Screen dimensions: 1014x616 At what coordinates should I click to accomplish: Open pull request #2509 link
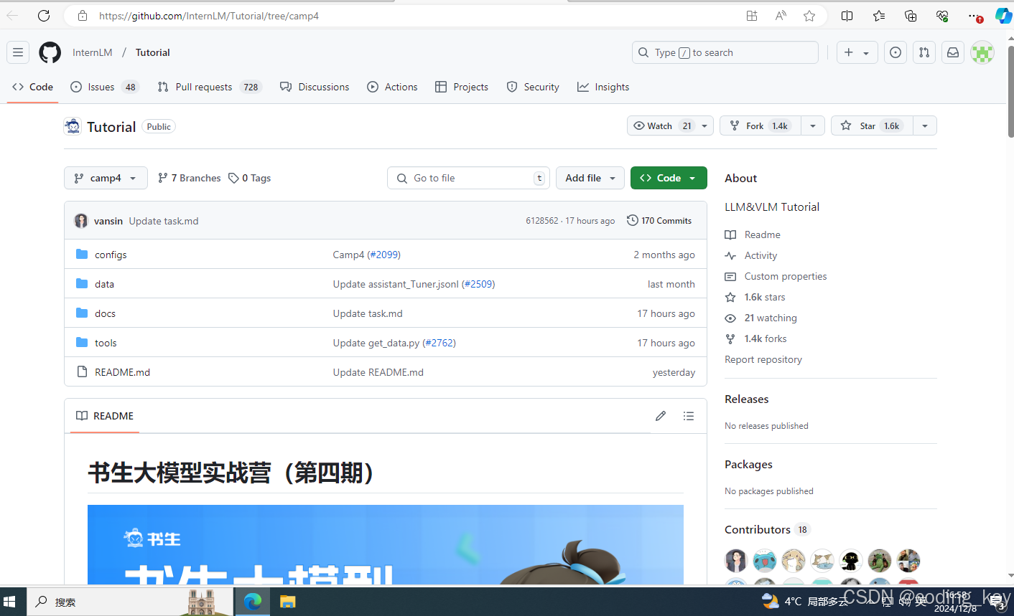(x=478, y=284)
